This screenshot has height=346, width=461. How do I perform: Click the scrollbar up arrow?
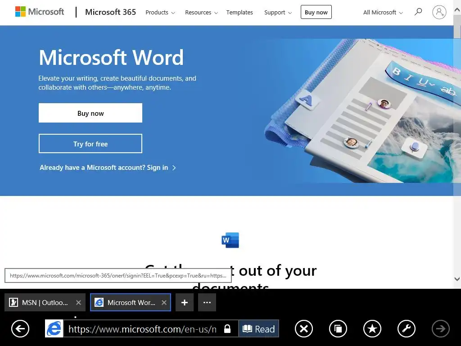(457, 9)
